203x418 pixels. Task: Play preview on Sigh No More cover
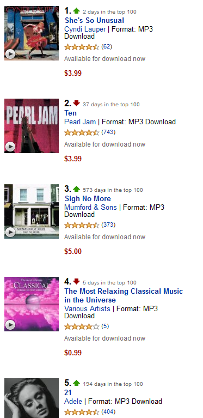(x=10, y=233)
